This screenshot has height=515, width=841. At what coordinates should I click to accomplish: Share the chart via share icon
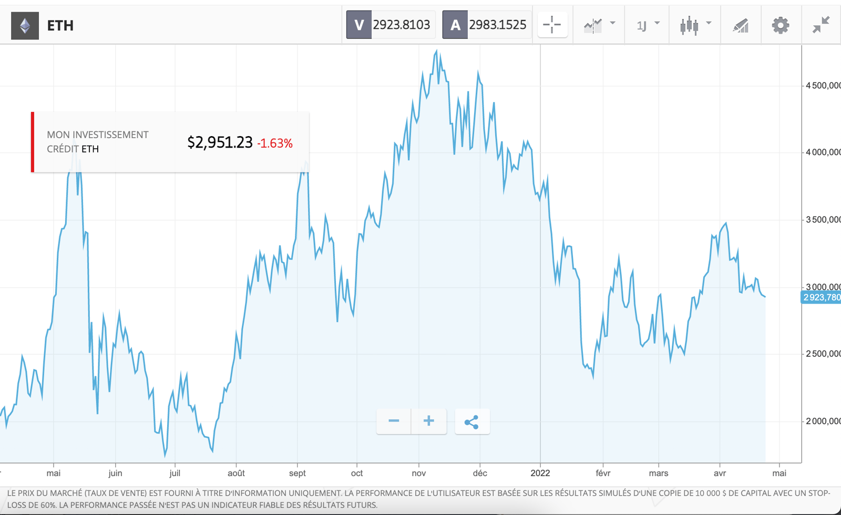coord(472,421)
